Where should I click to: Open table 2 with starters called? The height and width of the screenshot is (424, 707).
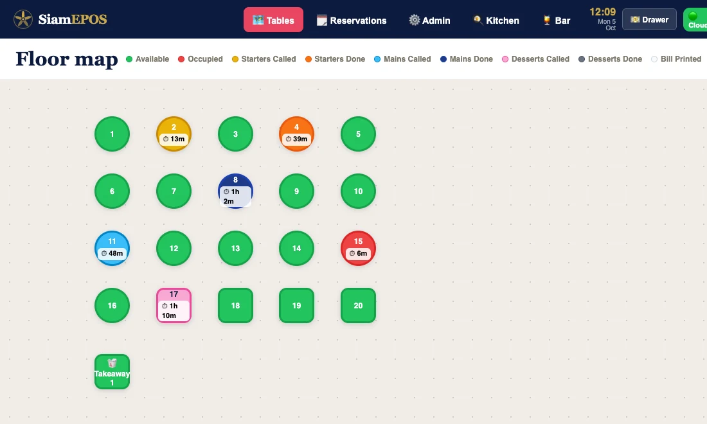tap(174, 134)
